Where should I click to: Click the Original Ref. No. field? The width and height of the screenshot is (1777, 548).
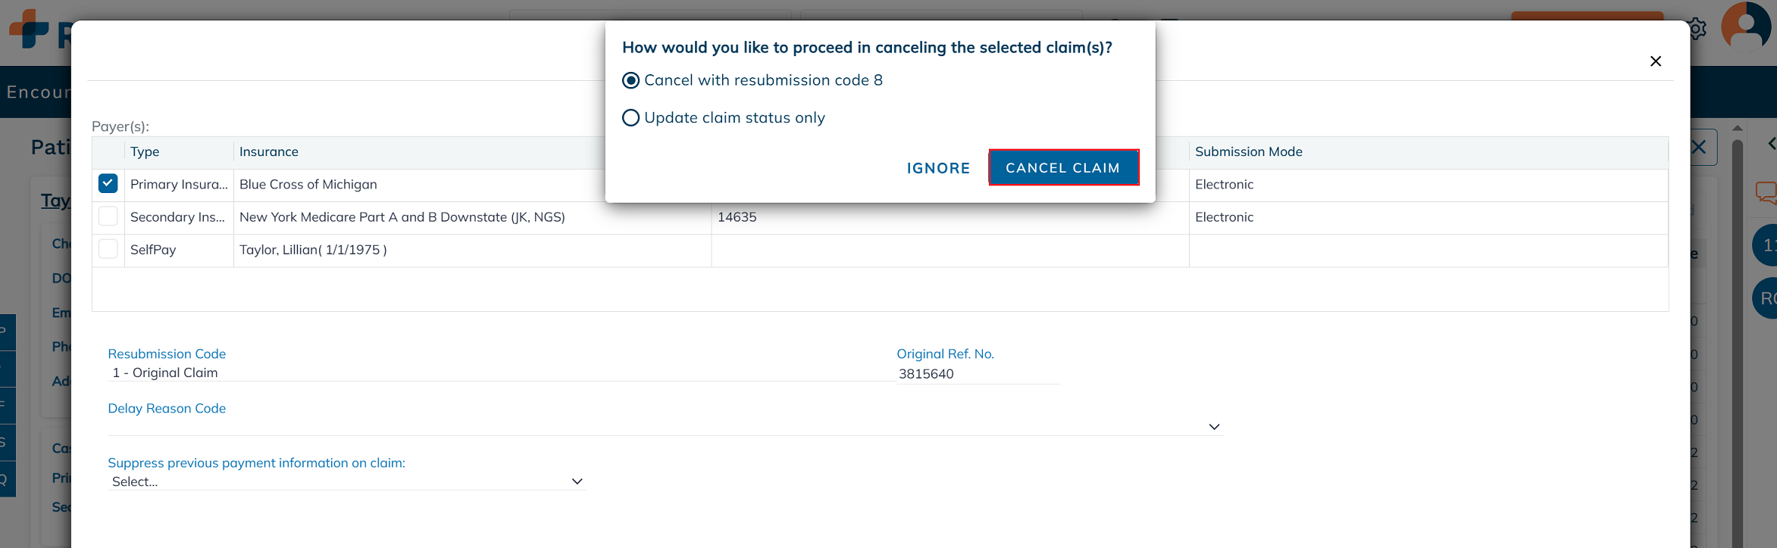(978, 374)
